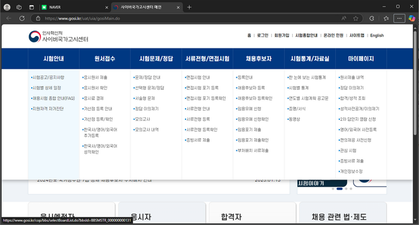
Task: Open 서류전형 등록 submenu item
Action: click(x=197, y=119)
